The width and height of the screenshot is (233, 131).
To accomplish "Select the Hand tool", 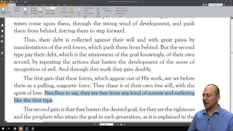I will point(3,11).
